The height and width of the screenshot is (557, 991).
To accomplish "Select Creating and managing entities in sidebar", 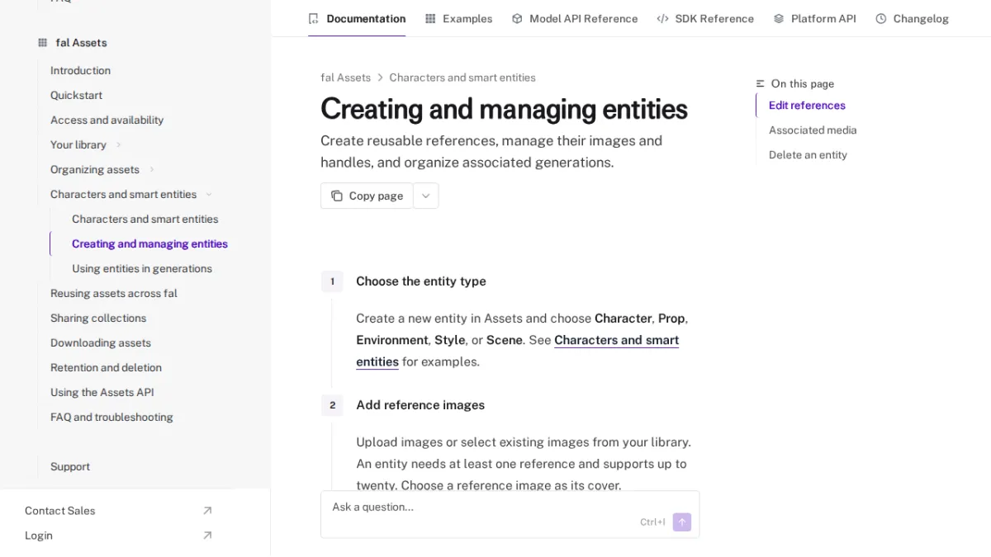I will tap(149, 244).
